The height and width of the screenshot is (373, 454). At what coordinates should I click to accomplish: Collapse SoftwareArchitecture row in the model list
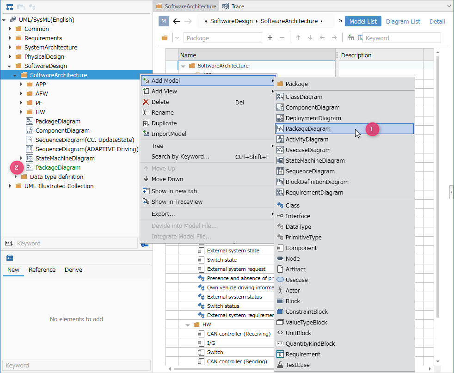183,66
